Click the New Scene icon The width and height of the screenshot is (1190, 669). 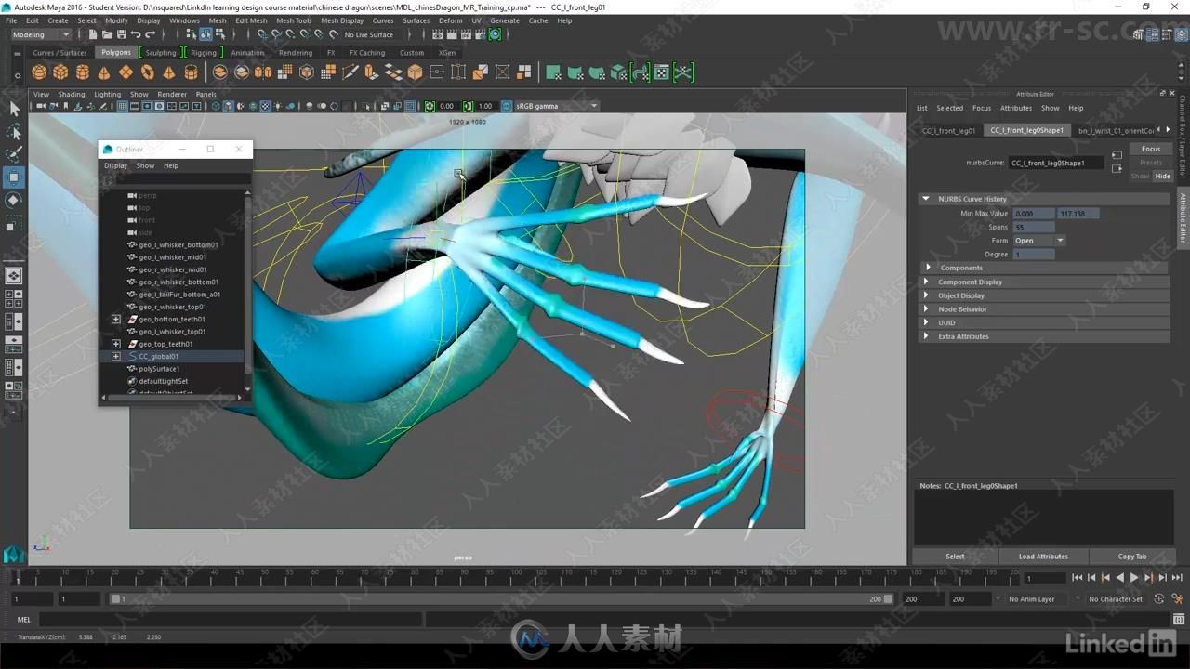(x=94, y=34)
